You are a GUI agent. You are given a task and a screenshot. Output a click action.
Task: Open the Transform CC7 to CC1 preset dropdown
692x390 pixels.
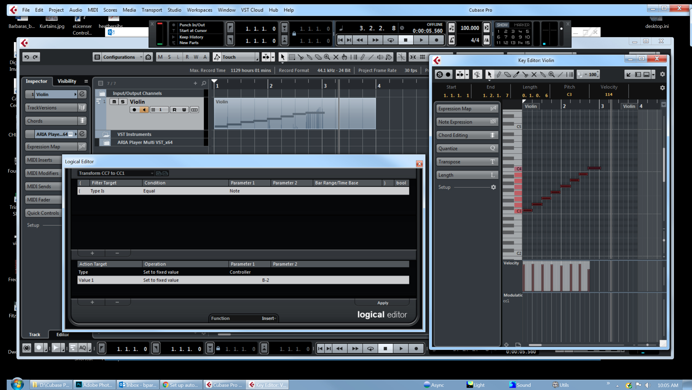tap(152, 173)
